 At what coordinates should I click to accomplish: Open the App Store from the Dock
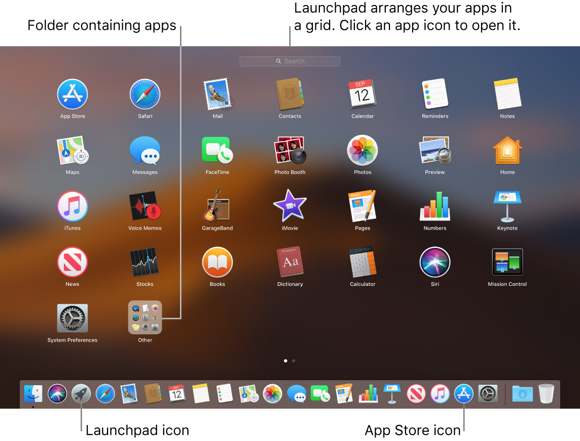pyautogui.click(x=463, y=393)
